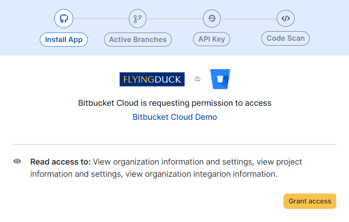Click the eye icon beside Read access
The width and height of the screenshot is (349, 222).
tap(17, 161)
